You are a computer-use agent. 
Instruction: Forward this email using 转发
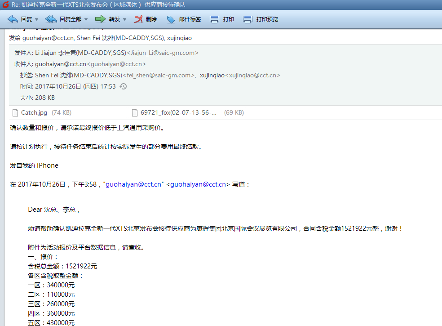(101, 19)
